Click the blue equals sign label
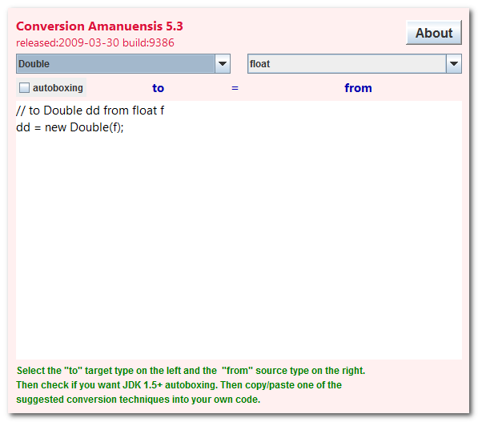 click(235, 88)
